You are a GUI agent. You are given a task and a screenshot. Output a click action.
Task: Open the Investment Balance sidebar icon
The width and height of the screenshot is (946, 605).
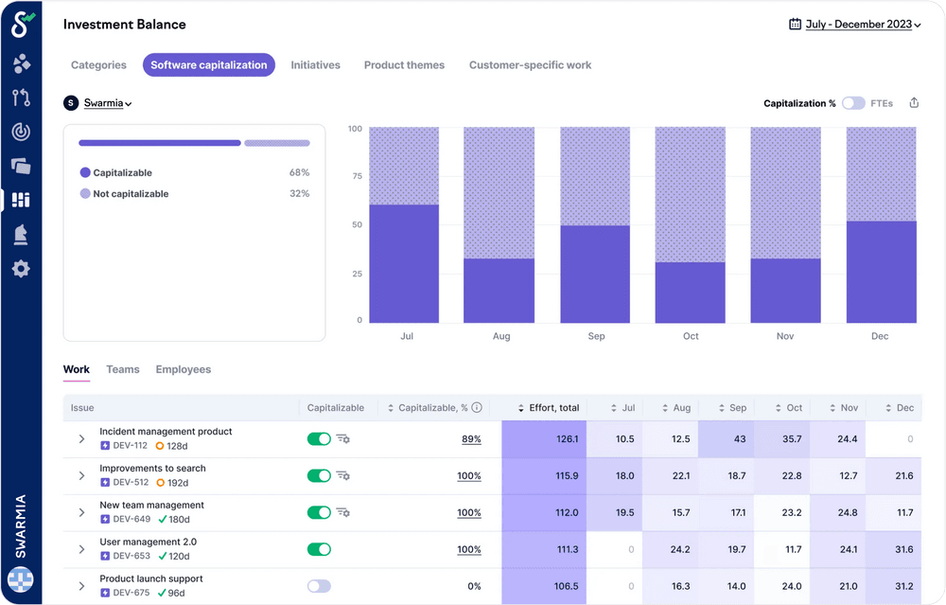tap(21, 200)
